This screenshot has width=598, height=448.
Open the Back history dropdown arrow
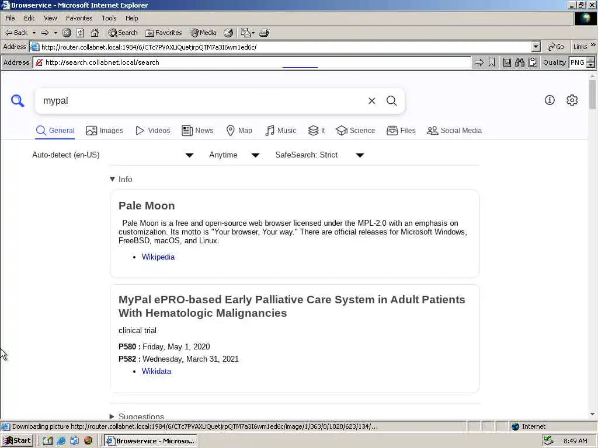[x=34, y=33]
